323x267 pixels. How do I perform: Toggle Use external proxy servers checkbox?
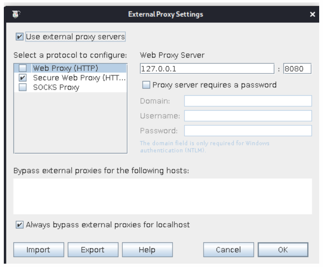coord(20,37)
